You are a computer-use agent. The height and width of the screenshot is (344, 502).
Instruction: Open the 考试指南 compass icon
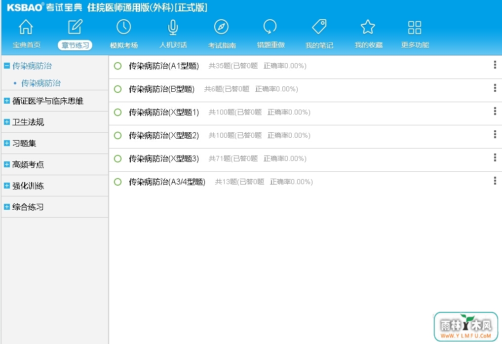(222, 27)
